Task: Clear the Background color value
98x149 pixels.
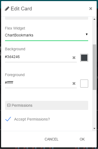Action: pos(74,58)
